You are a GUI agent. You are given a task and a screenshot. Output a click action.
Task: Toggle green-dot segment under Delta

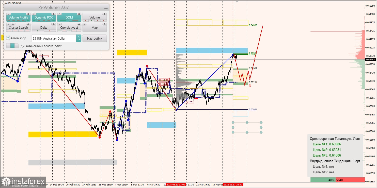pyautogui.click(x=38, y=31)
